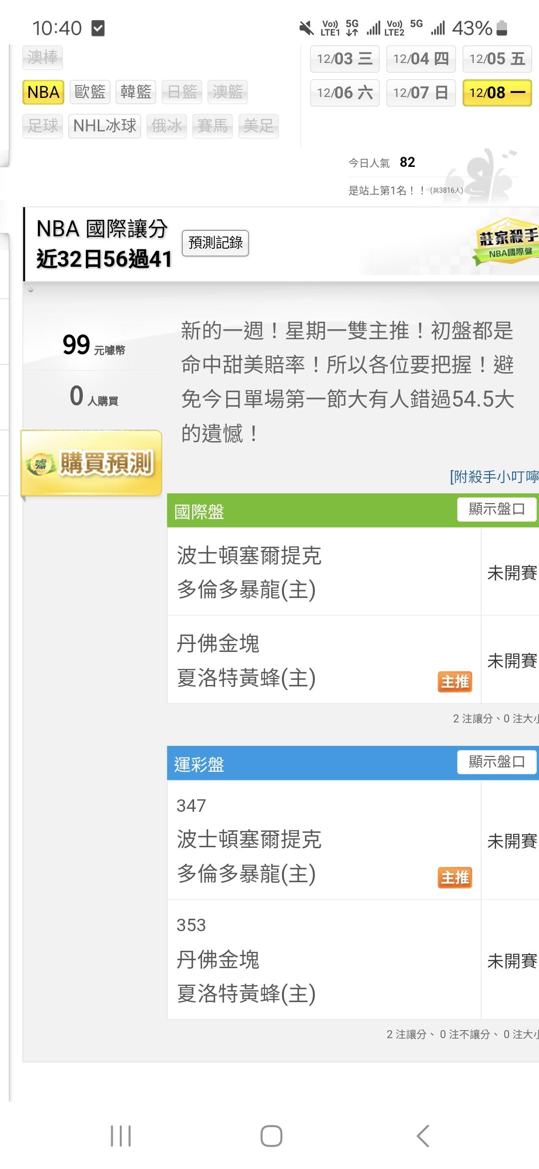
Task: Select the highlighted date 12/08 一
Action: 497,92
